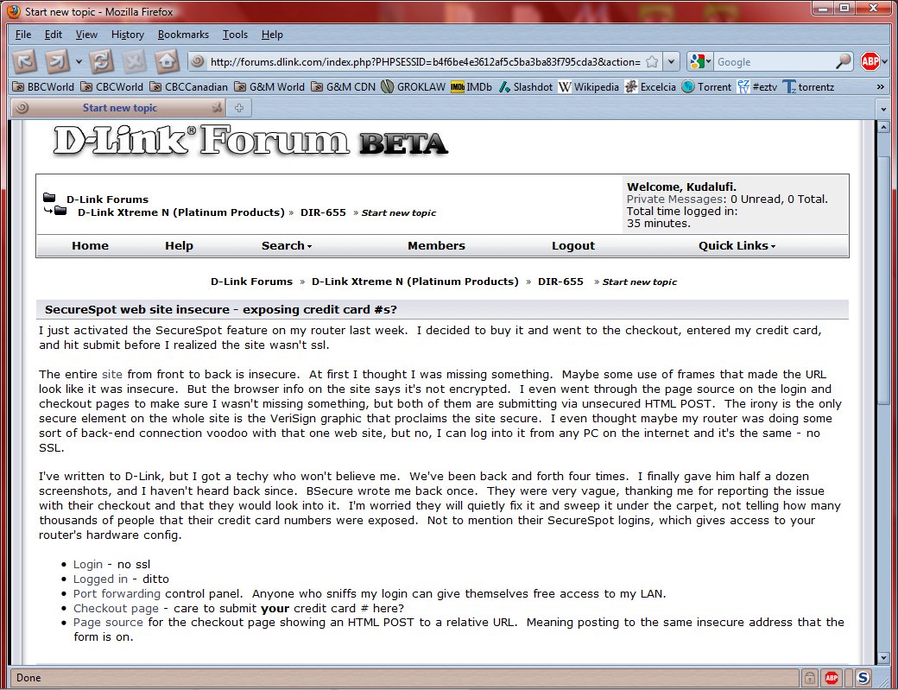Open the G&M World bookmark
The image size is (898, 690).
pos(269,87)
